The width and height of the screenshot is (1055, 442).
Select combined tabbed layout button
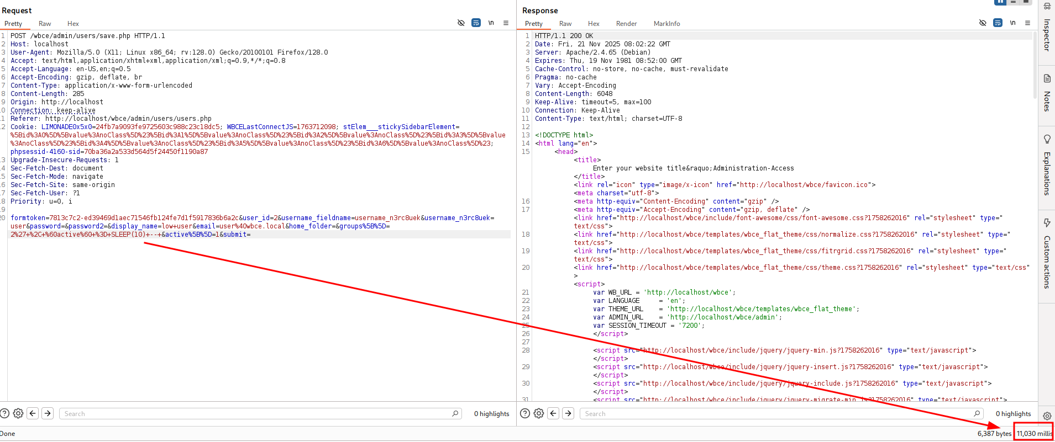point(1026,2)
